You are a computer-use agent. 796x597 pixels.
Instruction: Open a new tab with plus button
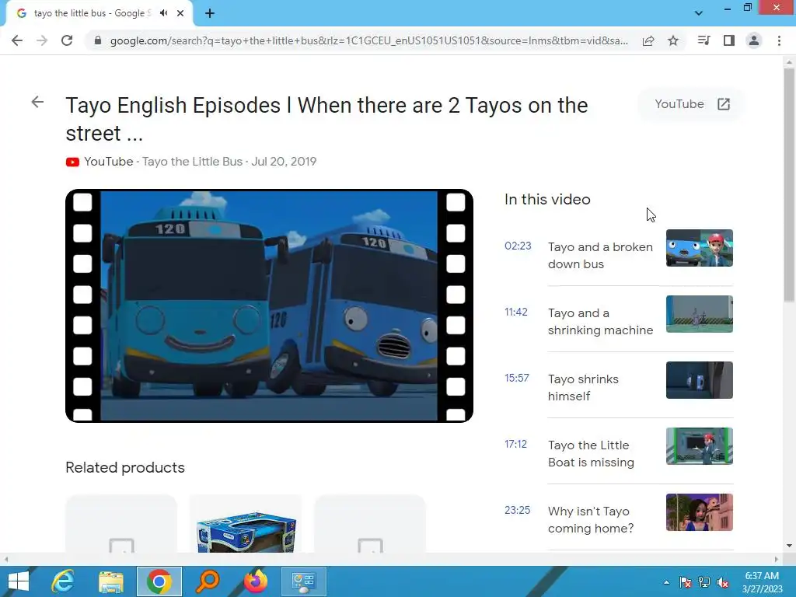click(210, 13)
